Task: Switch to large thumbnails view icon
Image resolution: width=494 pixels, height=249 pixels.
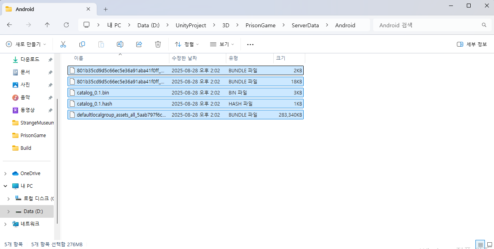Action: click(x=490, y=245)
